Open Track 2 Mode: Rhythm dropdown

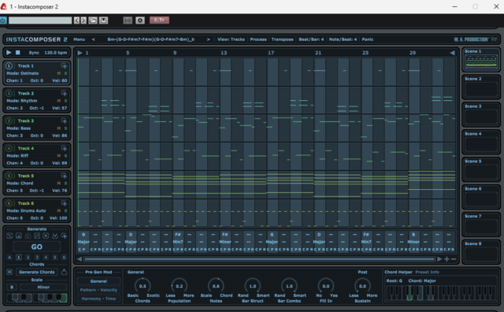tap(22, 101)
